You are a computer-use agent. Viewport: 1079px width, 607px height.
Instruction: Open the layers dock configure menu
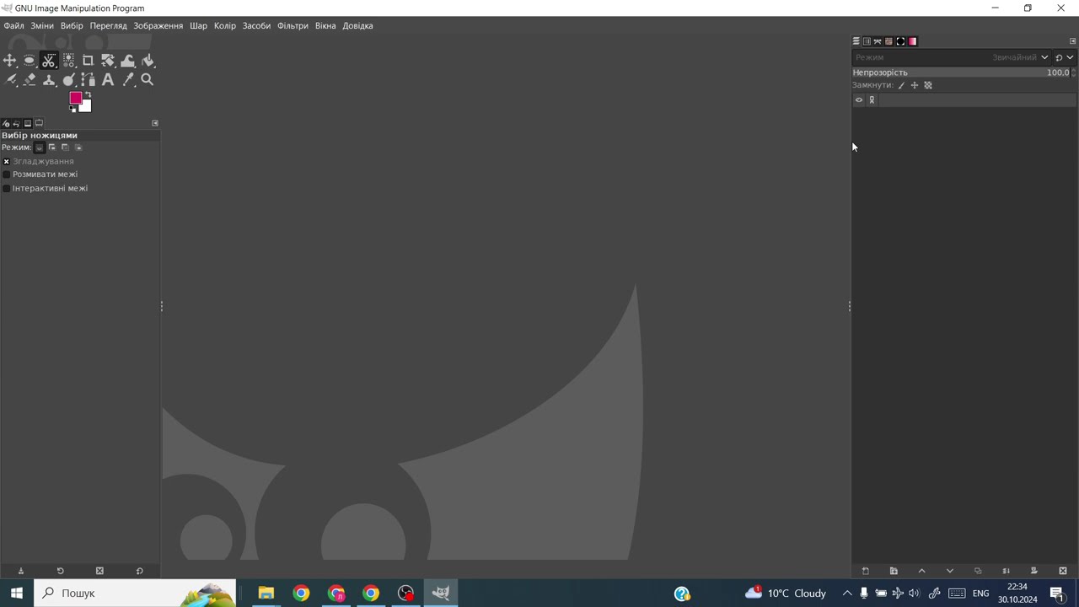pyautogui.click(x=1072, y=41)
